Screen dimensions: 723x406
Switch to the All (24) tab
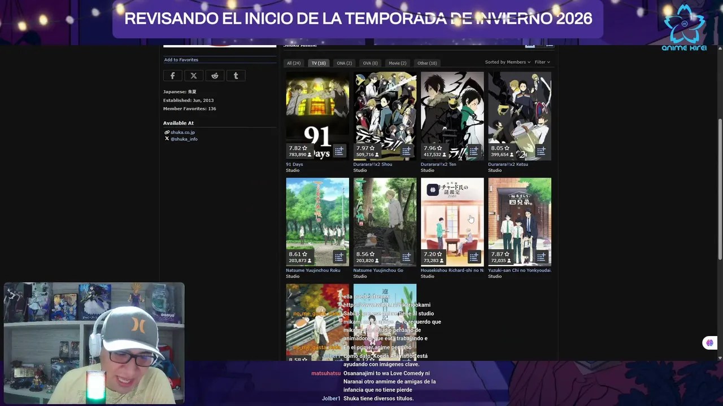click(x=294, y=63)
